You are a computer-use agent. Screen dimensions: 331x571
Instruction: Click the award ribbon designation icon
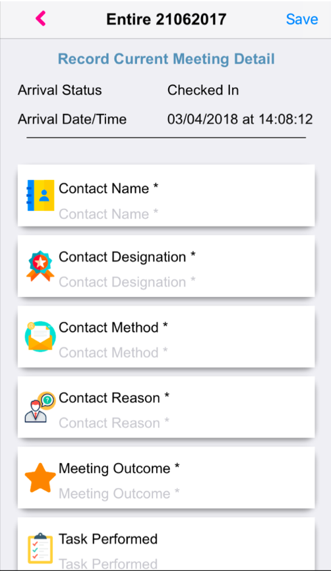coord(40,266)
